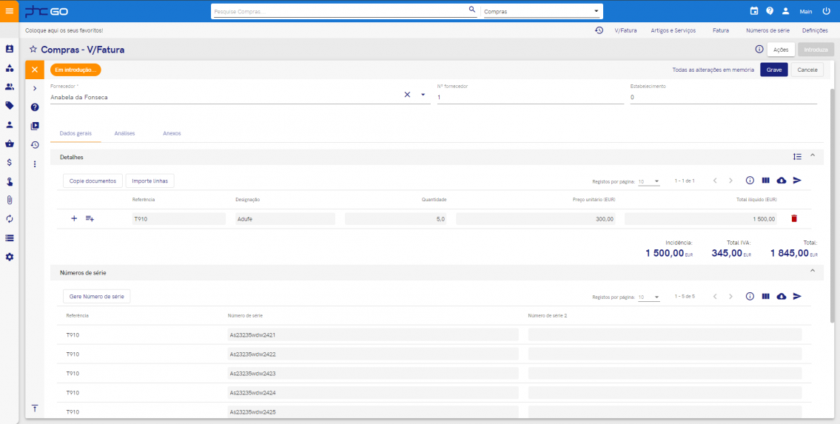Click the Quantidade field showing 5,0
Viewport: 840px width, 424px height.
pos(396,218)
